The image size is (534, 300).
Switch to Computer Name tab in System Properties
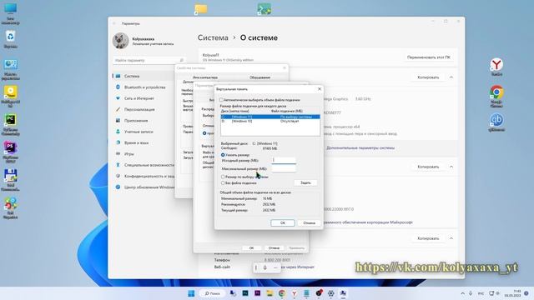[x=205, y=77]
